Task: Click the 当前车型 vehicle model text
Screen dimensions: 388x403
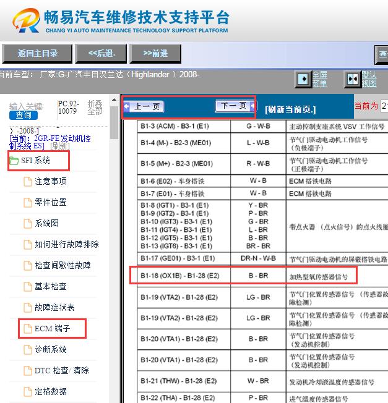Action: (x=99, y=75)
